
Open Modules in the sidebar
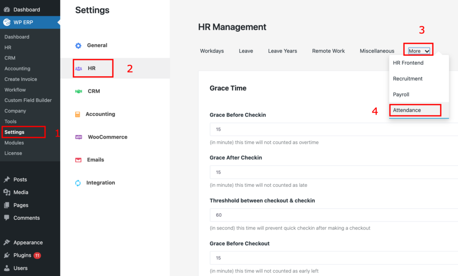(14, 143)
